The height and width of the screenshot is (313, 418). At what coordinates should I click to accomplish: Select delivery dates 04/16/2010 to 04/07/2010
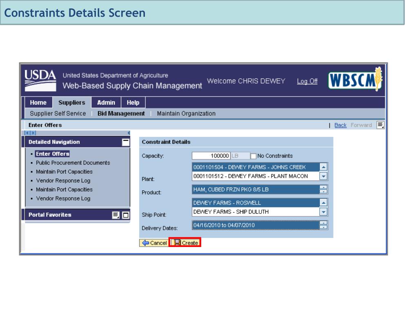coord(256,225)
